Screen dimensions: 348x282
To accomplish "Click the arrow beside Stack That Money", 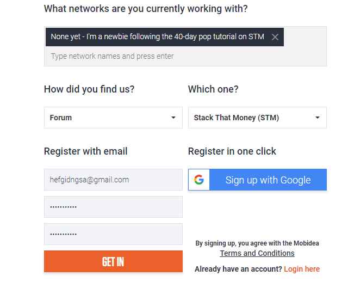I will [x=318, y=118].
